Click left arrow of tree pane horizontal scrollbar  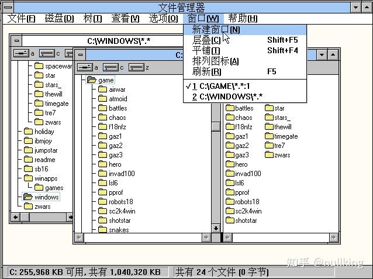click(x=79, y=237)
